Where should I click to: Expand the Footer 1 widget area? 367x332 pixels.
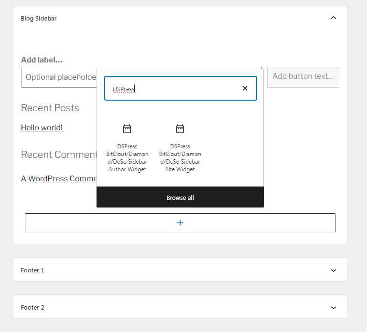[x=333, y=270]
